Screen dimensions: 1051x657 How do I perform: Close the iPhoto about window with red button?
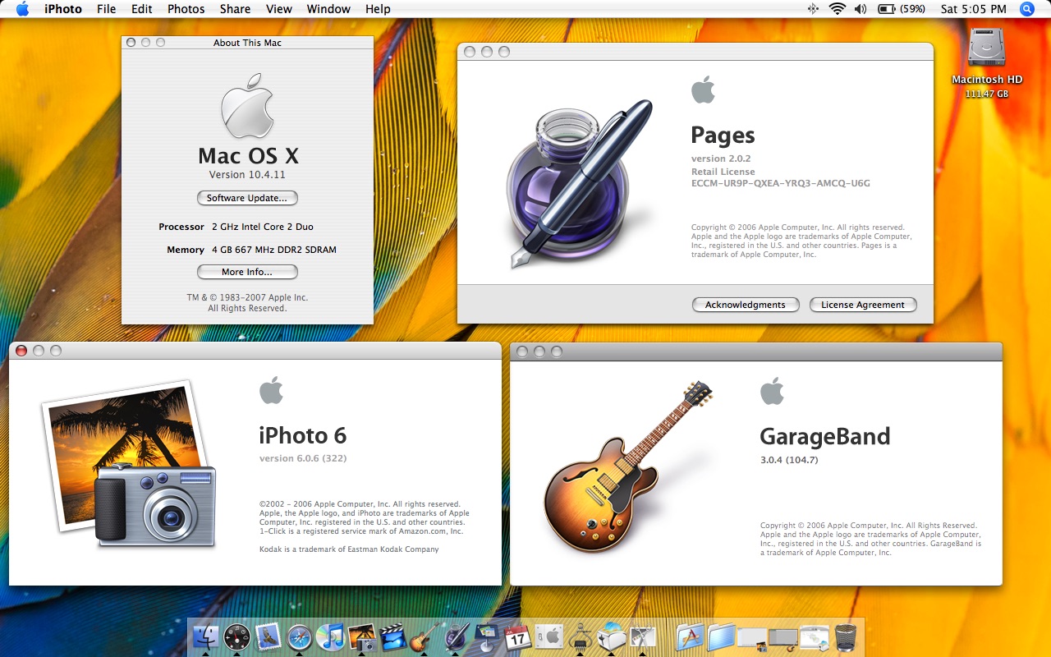click(21, 351)
